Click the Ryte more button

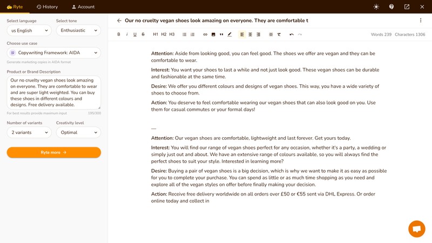pyautogui.click(x=54, y=152)
